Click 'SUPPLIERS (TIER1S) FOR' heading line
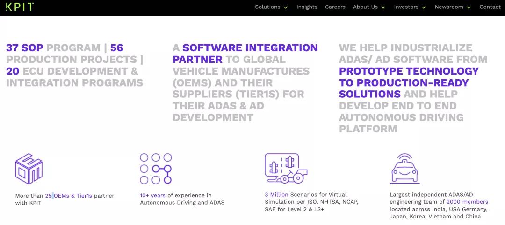The width and height of the screenshot is (505, 225). 238,94
